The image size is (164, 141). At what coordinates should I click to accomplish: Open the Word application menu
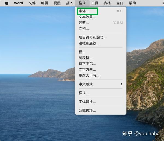click(x=19, y=3)
